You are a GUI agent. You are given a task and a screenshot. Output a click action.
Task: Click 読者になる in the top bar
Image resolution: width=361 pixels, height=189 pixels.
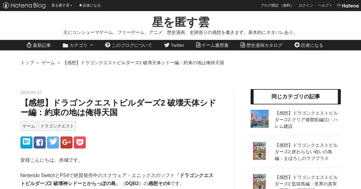point(90,5)
